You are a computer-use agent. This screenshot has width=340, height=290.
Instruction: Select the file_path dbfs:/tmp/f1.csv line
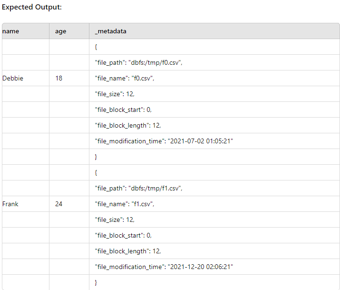[x=138, y=188]
